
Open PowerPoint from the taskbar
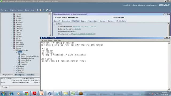(42, 94)
